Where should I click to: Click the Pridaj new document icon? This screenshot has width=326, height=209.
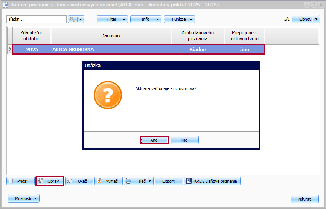(x=11, y=181)
